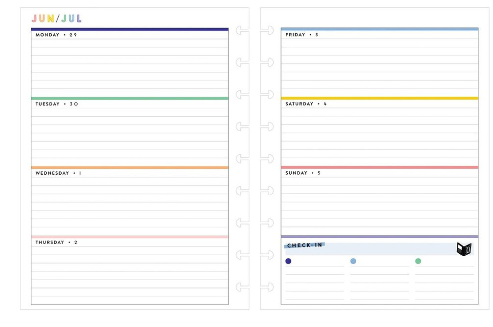Click the CHECK-IN section label
493x327 pixels.
tap(305, 245)
